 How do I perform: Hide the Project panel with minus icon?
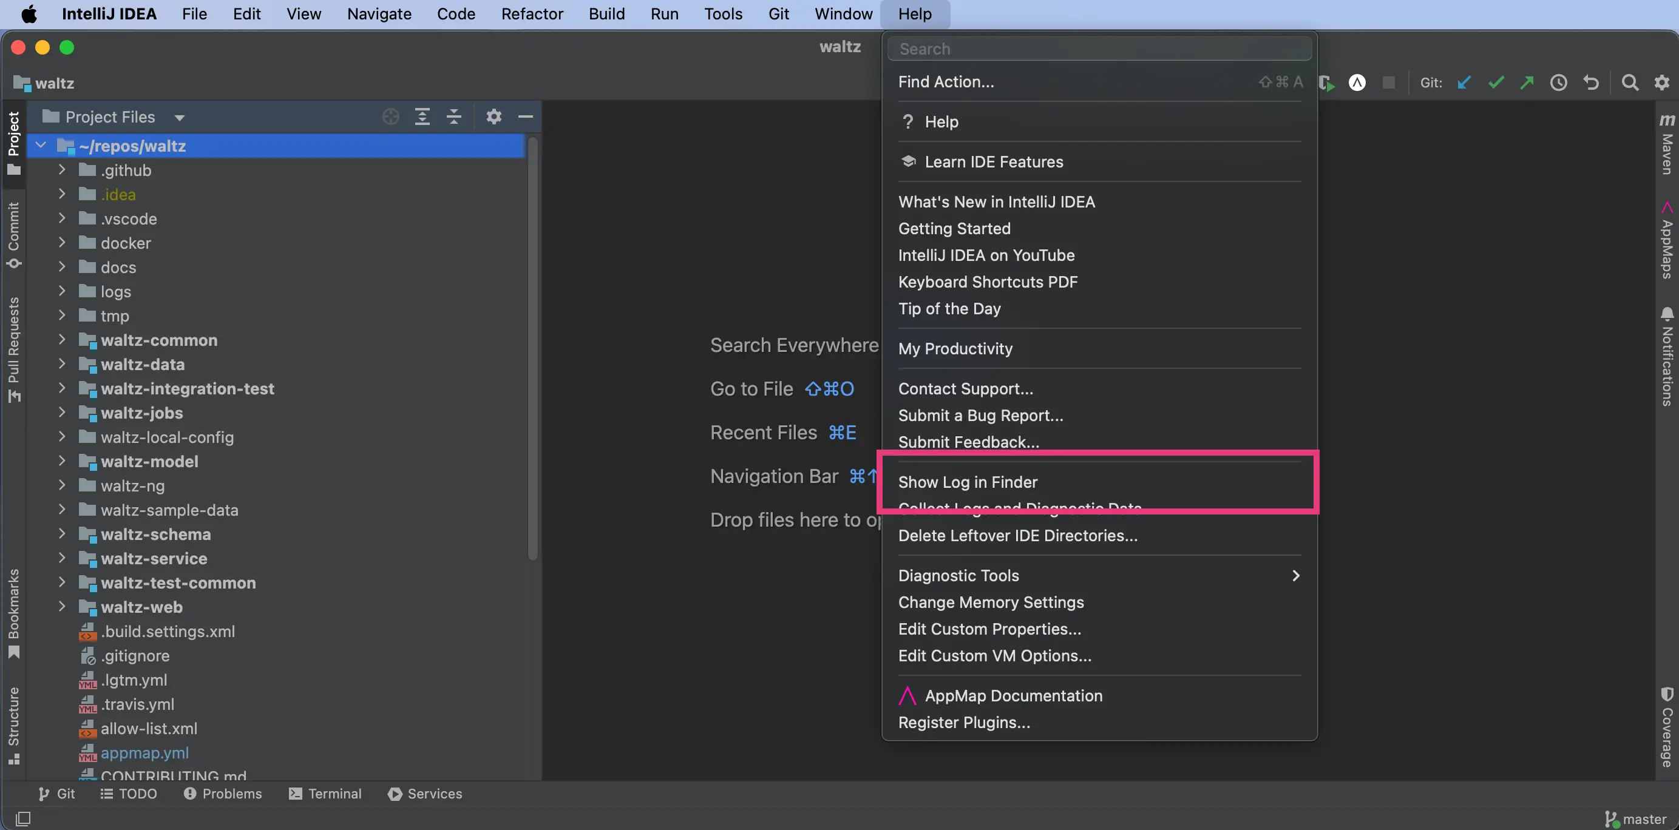click(525, 116)
